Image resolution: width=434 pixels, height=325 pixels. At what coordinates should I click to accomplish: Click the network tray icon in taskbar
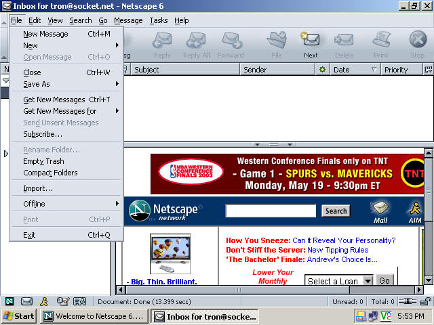pyautogui.click(x=373, y=316)
